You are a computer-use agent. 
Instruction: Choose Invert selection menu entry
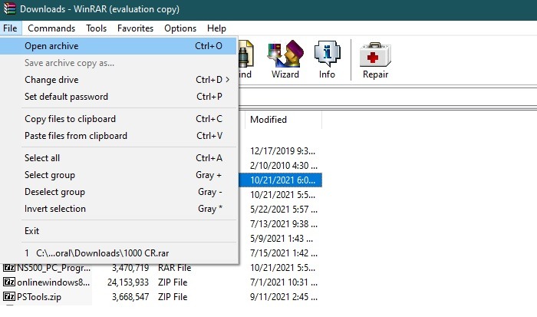(118, 209)
